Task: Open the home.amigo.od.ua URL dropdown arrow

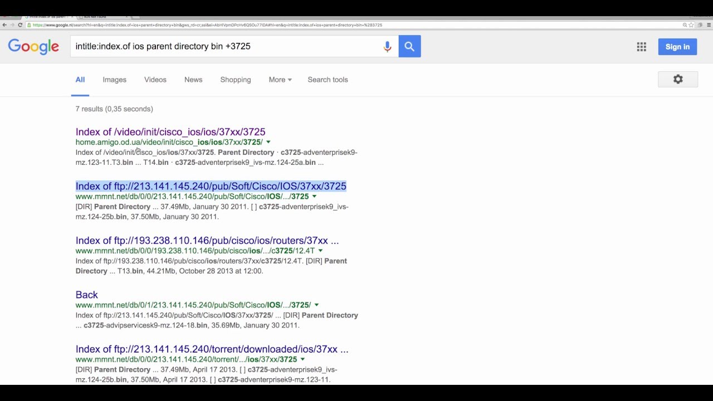Action: [x=268, y=142]
